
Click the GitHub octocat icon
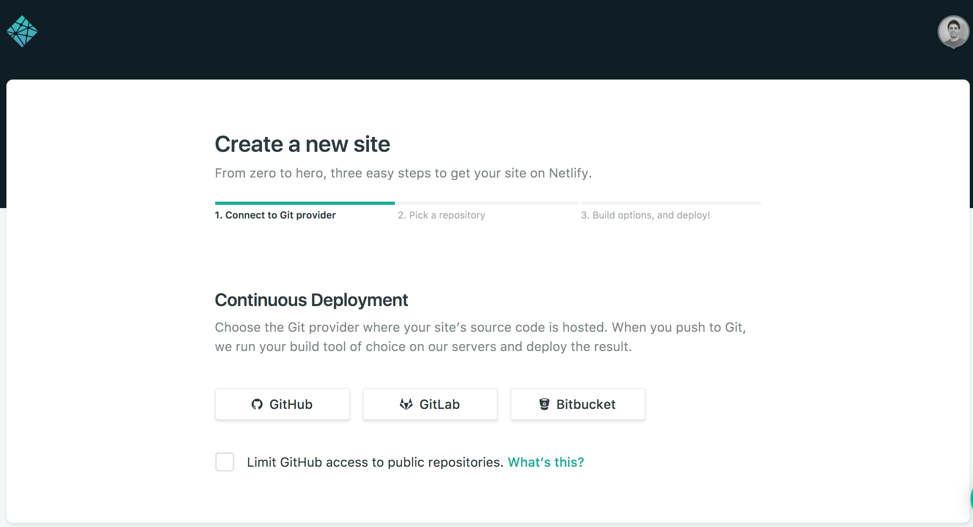click(x=257, y=404)
